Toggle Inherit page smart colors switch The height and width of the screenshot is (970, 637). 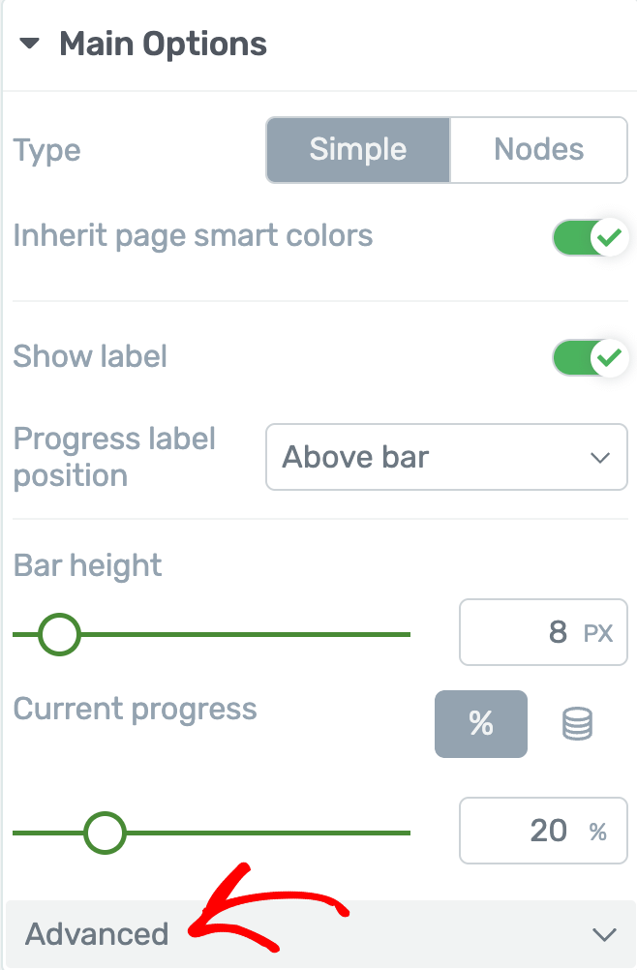tap(590, 237)
